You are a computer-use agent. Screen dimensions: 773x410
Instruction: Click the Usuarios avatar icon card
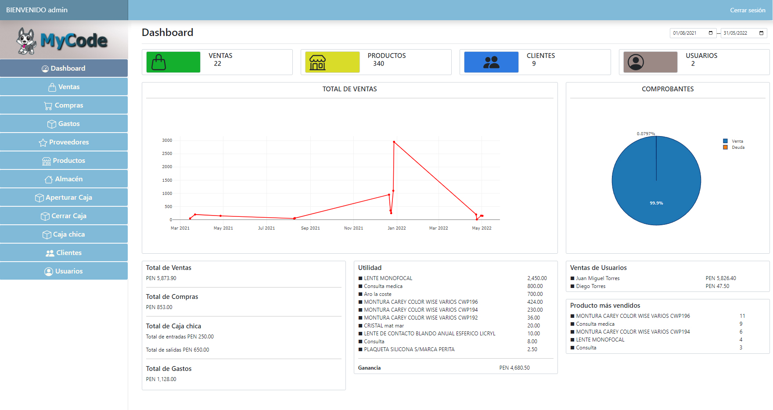point(650,62)
